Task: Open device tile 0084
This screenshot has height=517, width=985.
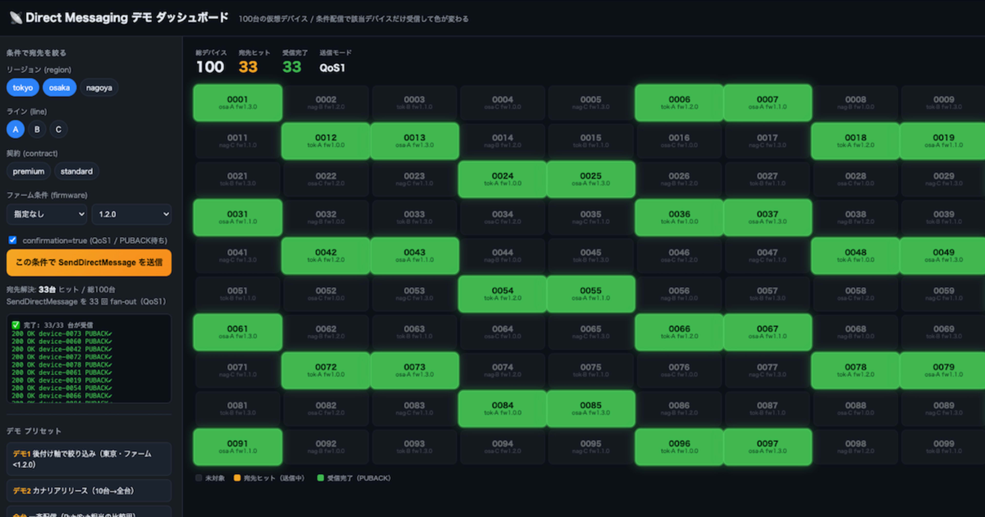Action: [x=503, y=409]
